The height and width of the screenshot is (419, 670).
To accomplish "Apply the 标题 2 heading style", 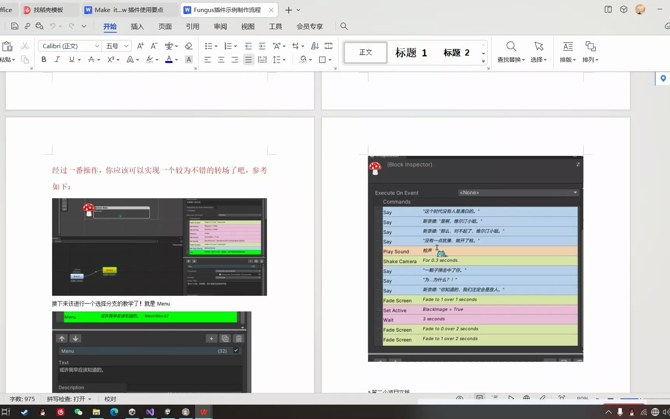I will [457, 52].
